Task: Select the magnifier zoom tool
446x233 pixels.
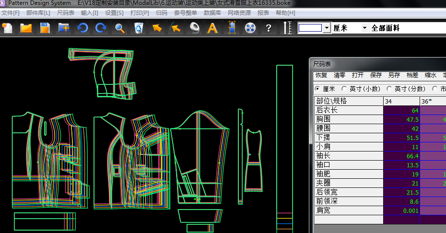Action: pos(120,28)
